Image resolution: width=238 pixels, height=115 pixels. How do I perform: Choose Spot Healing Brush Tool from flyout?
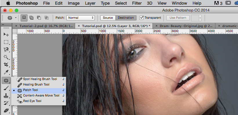(x=39, y=79)
